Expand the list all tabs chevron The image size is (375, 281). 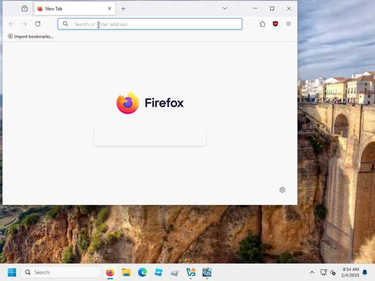point(224,8)
